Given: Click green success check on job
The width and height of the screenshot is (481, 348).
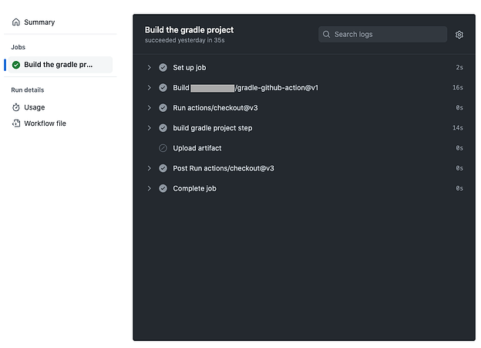Looking at the screenshot, I should (x=16, y=65).
